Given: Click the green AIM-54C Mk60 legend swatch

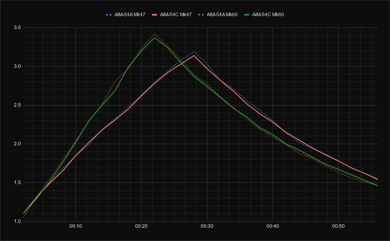Looking at the screenshot, I should pyautogui.click(x=247, y=15).
